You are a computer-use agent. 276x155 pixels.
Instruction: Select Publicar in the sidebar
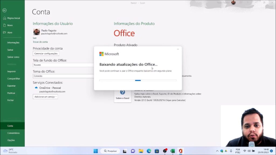[x=11, y=93]
